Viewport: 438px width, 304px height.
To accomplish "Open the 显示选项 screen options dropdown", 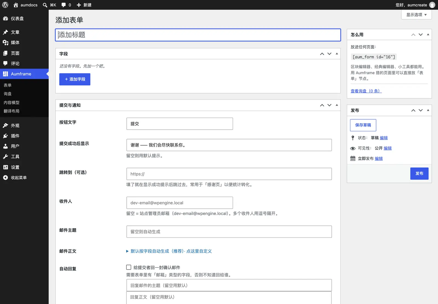I will coord(416,15).
